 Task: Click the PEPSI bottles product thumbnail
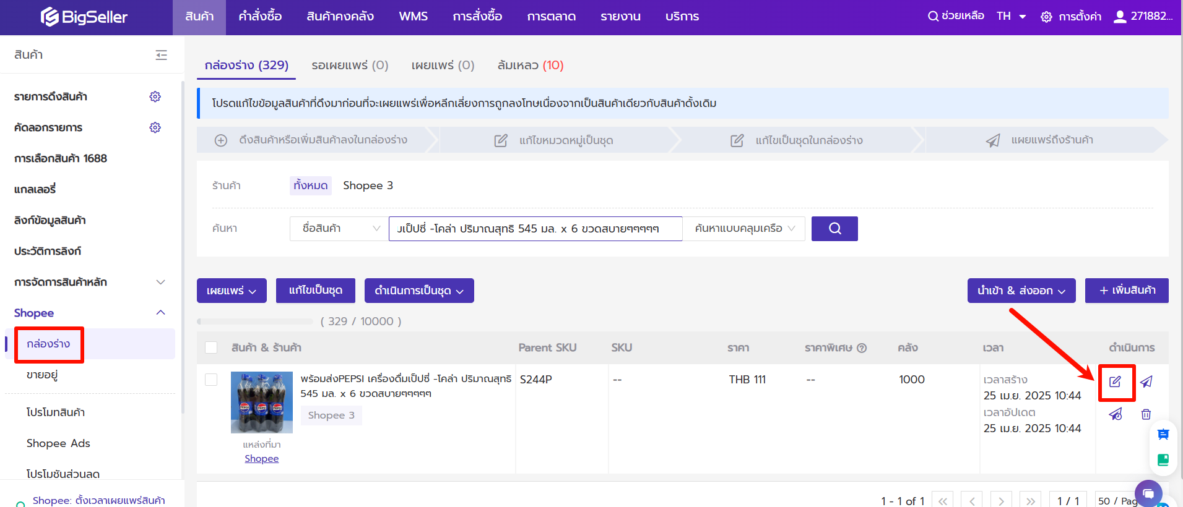point(262,403)
